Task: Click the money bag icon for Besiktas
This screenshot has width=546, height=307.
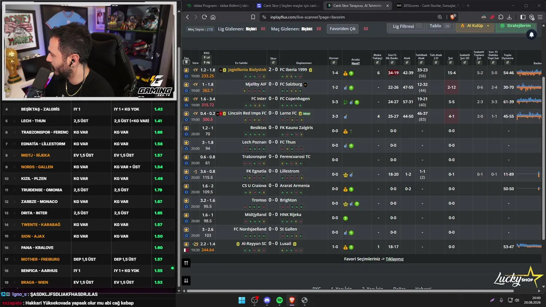Action: point(346,131)
